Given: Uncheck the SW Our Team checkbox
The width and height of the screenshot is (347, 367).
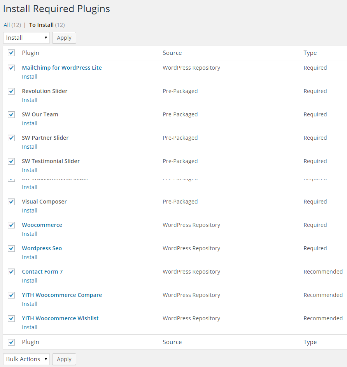Looking at the screenshot, I should tap(11, 114).
